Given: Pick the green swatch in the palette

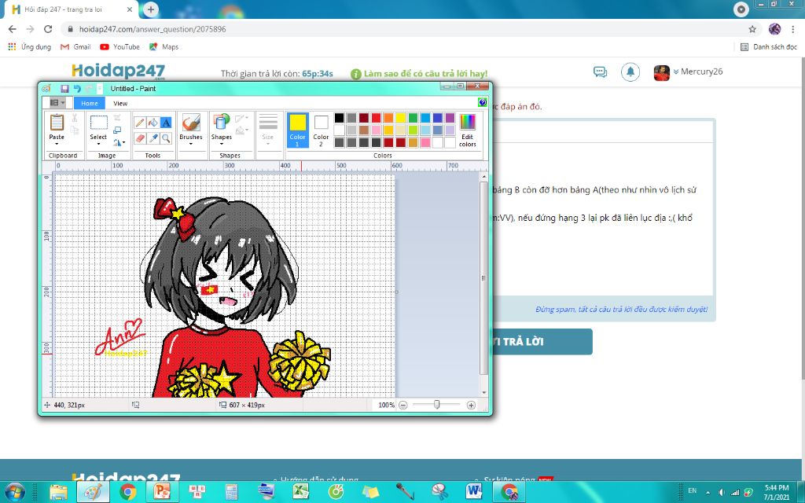Looking at the screenshot, I should 413,118.
